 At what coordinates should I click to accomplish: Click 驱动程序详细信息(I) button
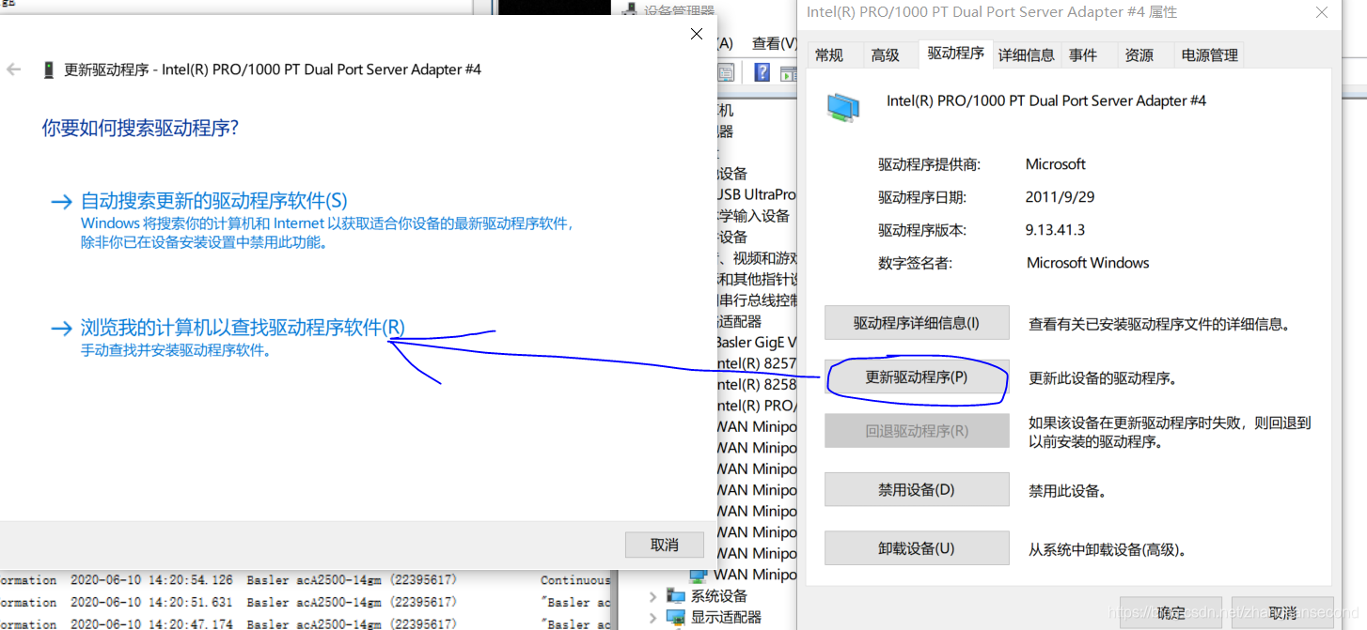tap(917, 323)
